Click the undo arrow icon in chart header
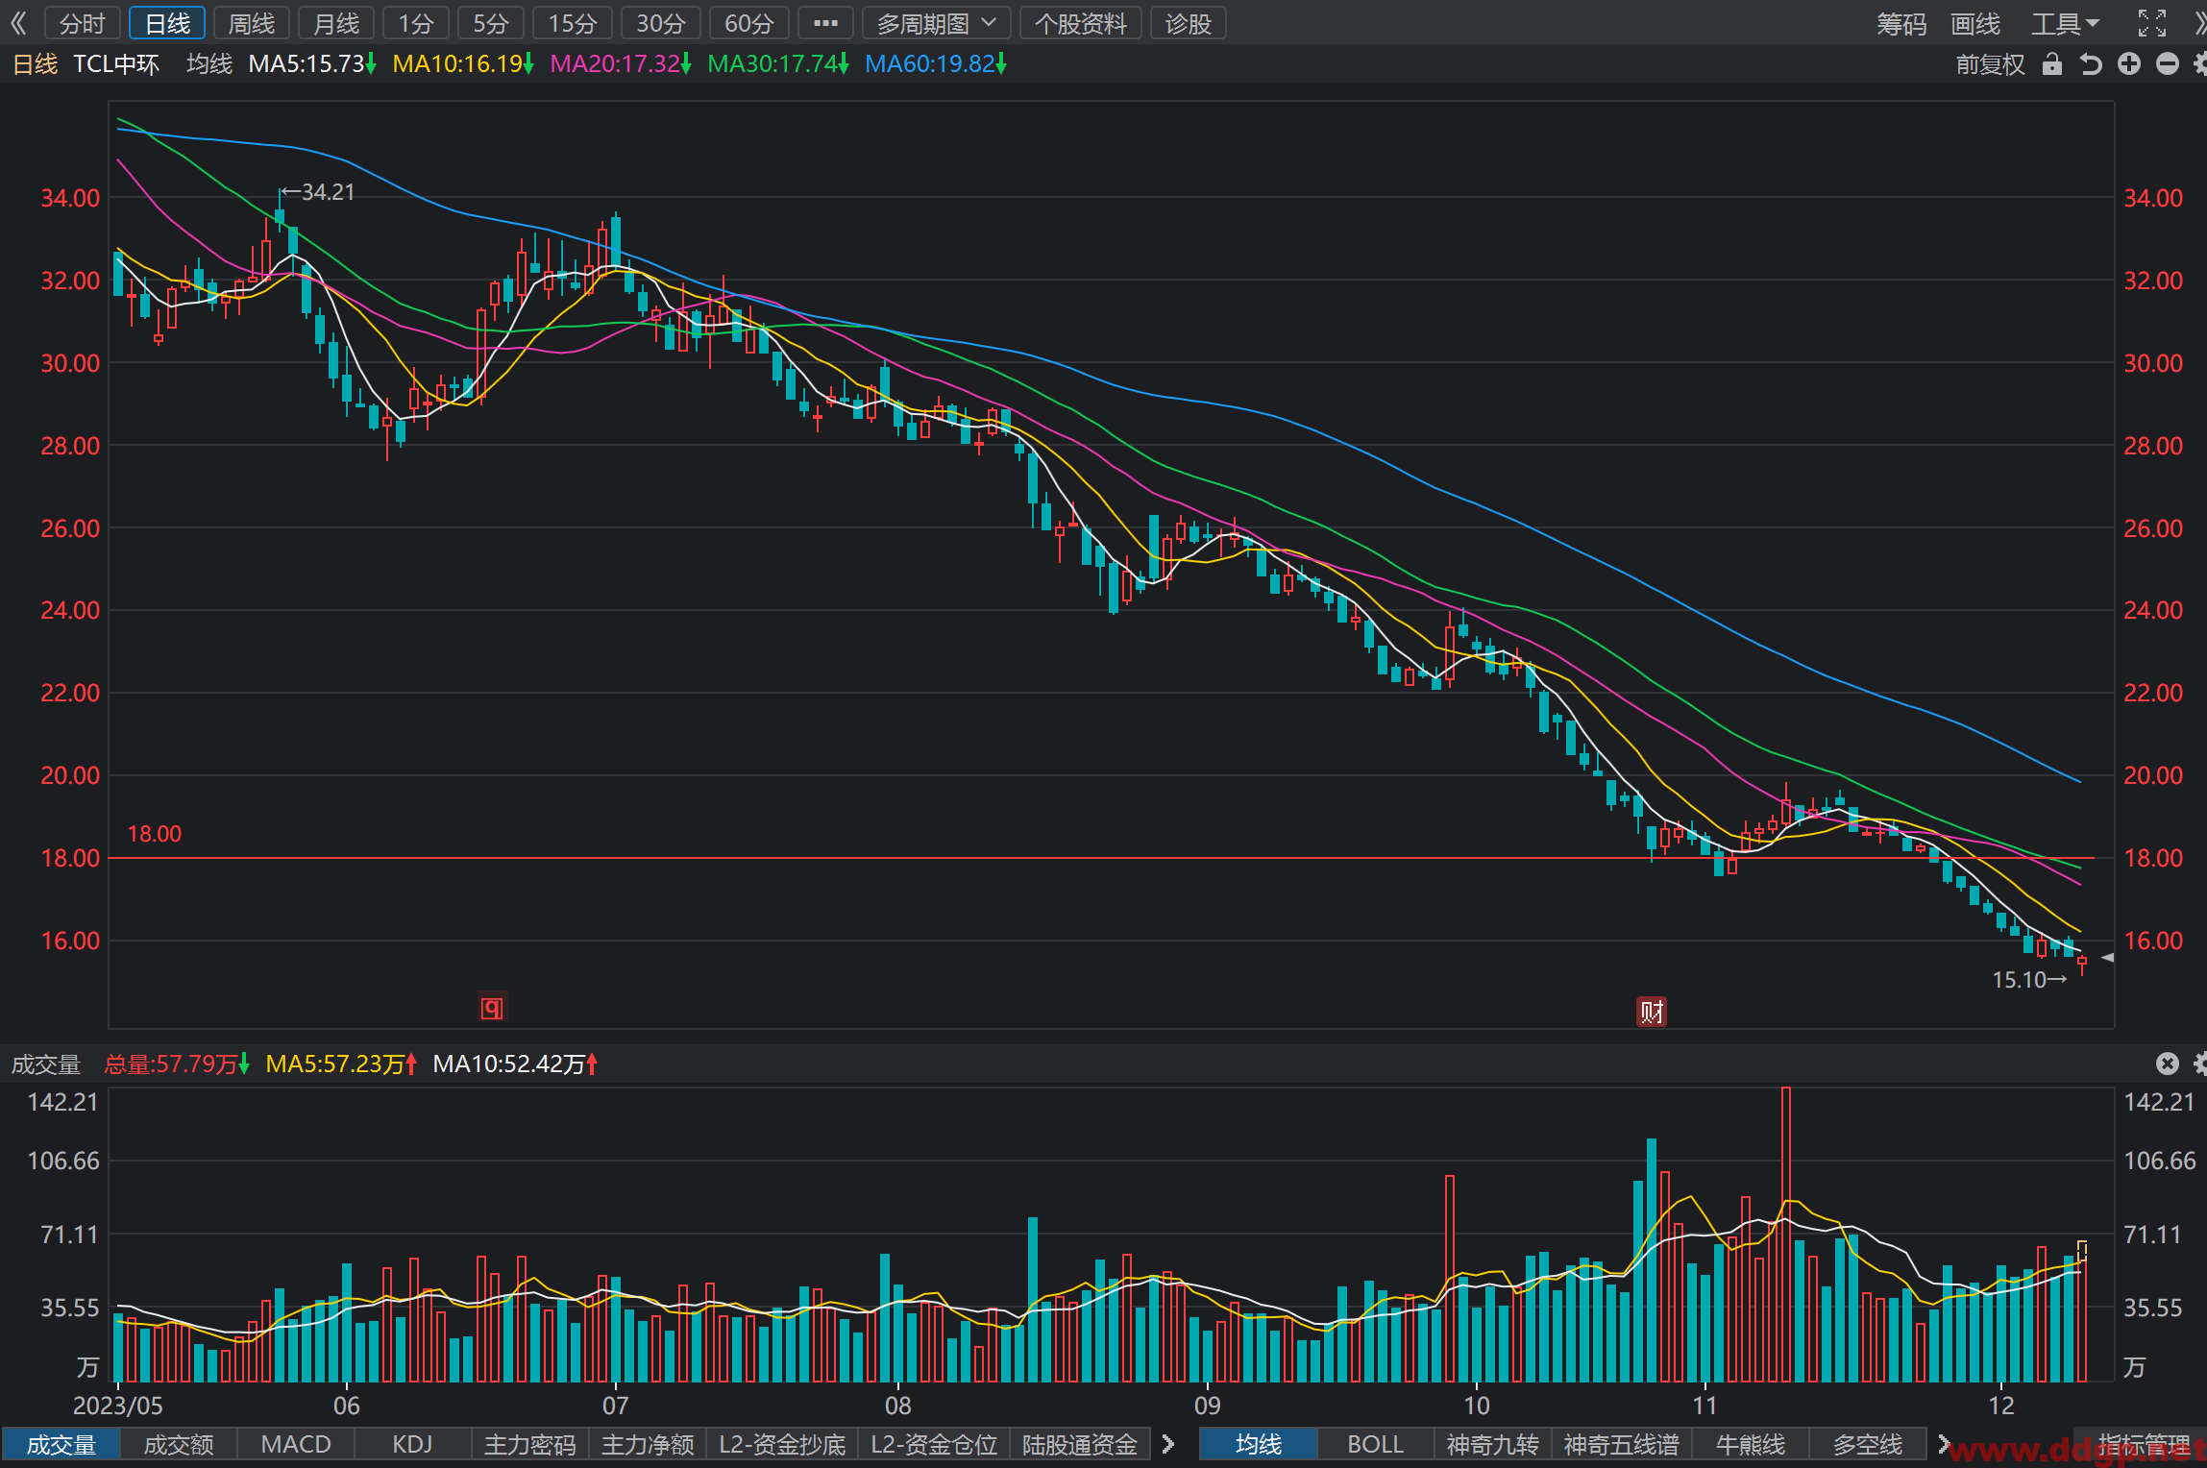This screenshot has height=1468, width=2207. pos(2091,64)
